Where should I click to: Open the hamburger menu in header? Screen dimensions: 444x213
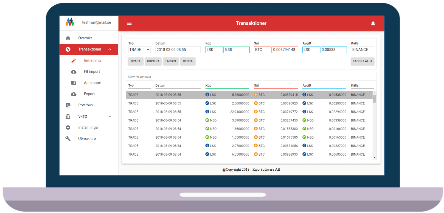129,23
